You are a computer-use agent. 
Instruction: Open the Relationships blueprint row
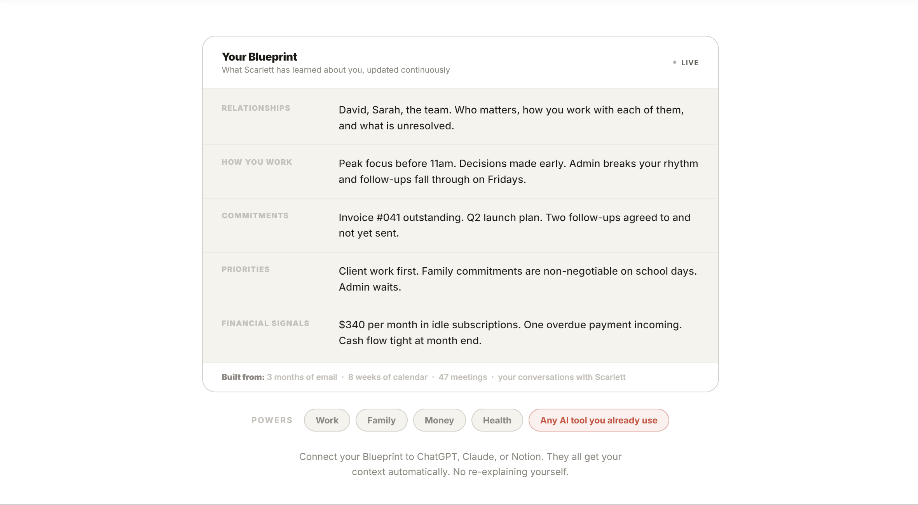coord(460,118)
